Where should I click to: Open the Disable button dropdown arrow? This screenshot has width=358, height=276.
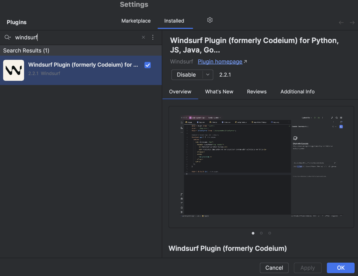tap(208, 75)
